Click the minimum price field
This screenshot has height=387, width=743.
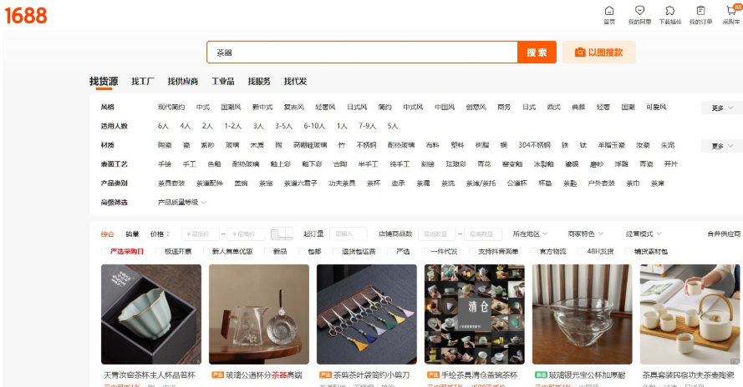click(200, 234)
